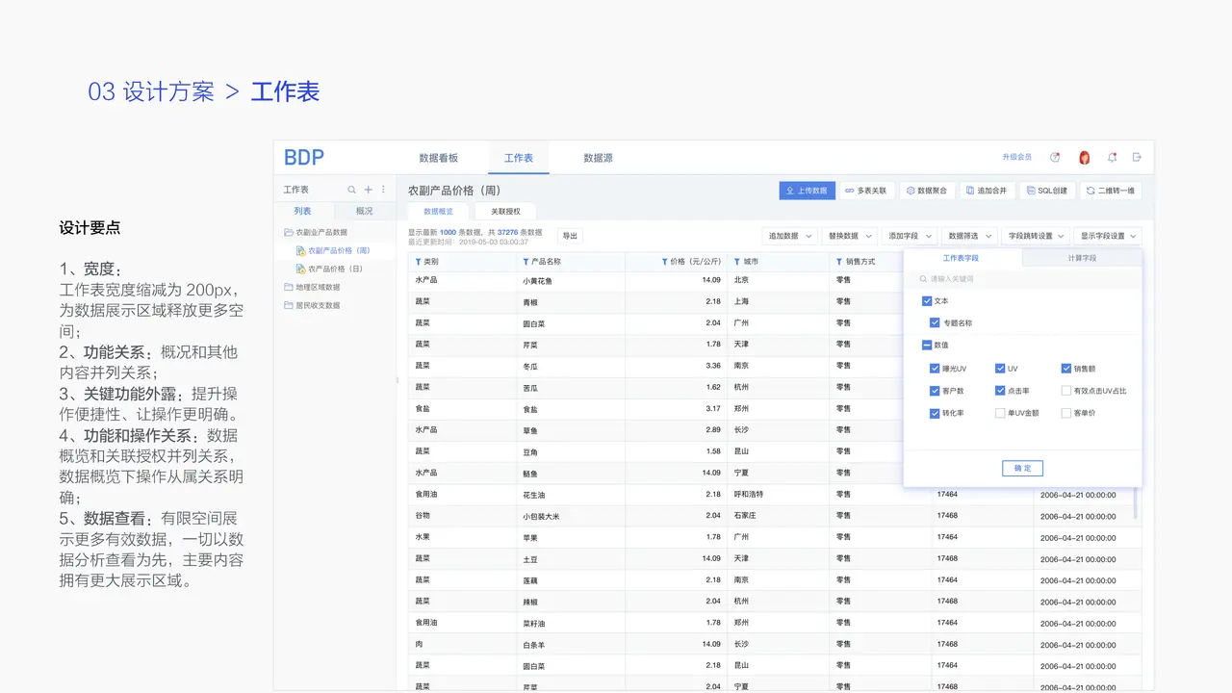Screen dimensions: 1232x693
Task: Click folder icon of 农副业产品数据
Action: click(x=288, y=232)
